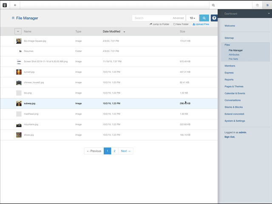
Task: Open Pages & Themes in sidebar
Action: click(234, 86)
